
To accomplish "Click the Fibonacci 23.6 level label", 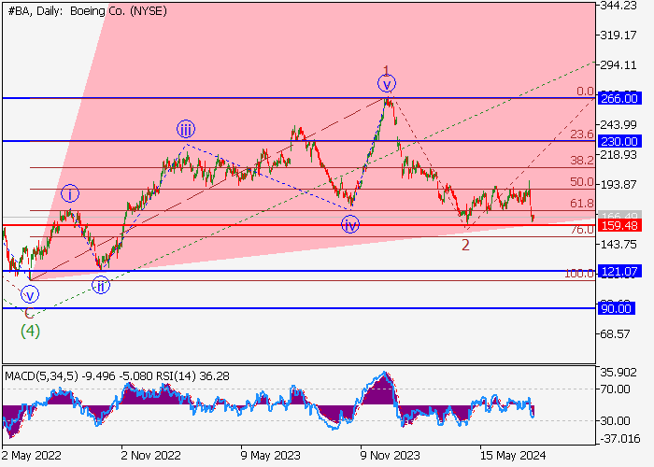I will [x=582, y=134].
